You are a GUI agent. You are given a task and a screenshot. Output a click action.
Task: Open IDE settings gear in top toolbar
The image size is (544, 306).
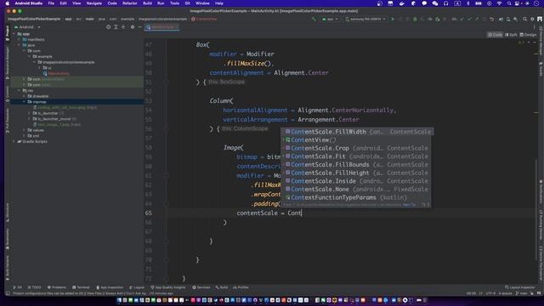(532, 19)
